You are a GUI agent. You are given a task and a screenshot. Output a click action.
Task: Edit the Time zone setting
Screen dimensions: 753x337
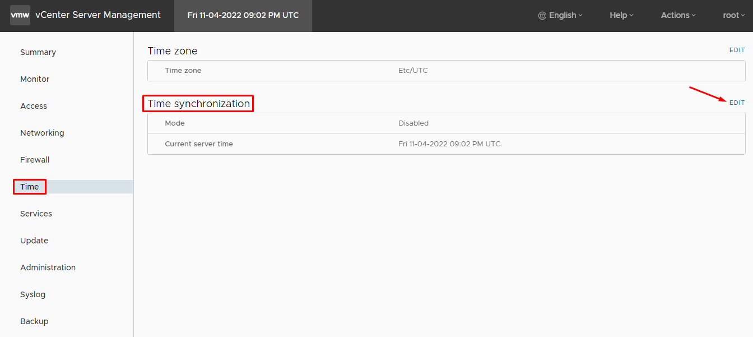(x=737, y=50)
